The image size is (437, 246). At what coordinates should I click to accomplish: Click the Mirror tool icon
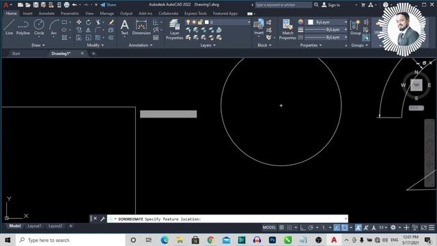88,30
